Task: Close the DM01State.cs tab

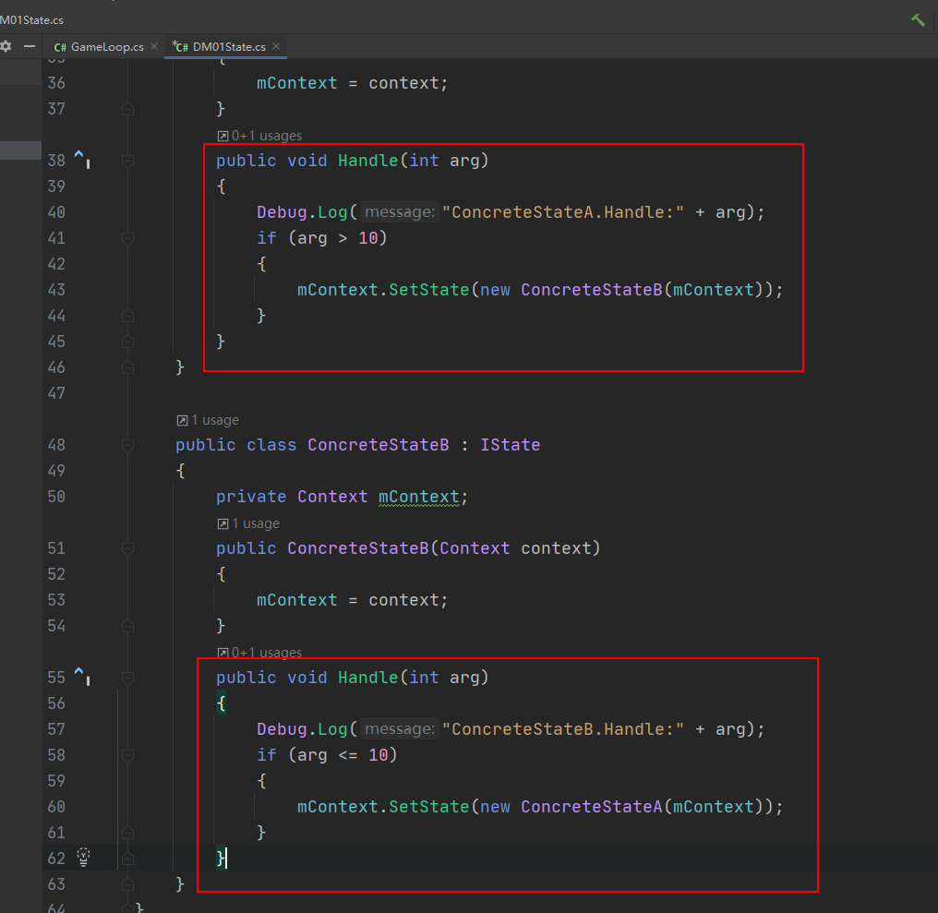Action: tap(276, 46)
